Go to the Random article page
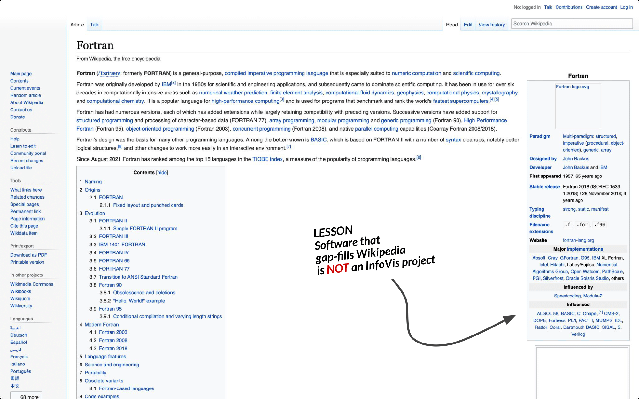This screenshot has height=399, width=639. (x=26, y=95)
